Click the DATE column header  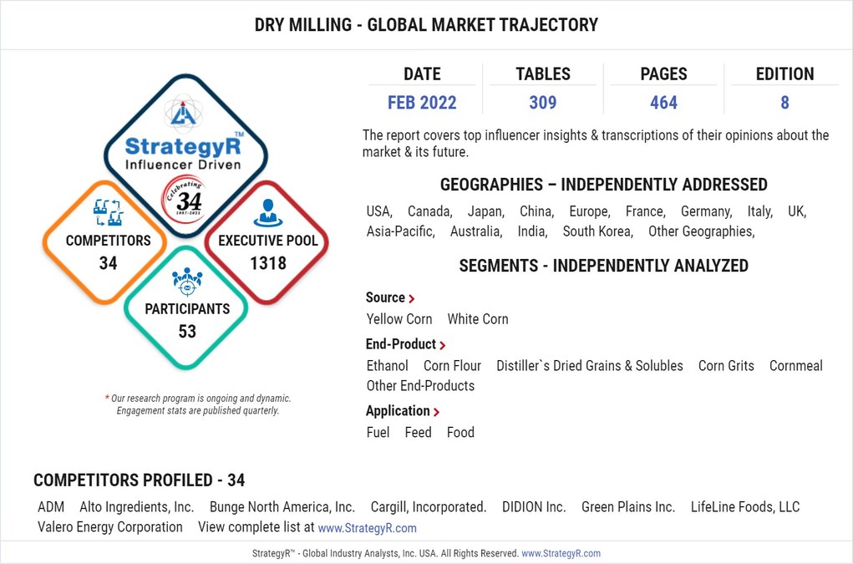coord(422,74)
